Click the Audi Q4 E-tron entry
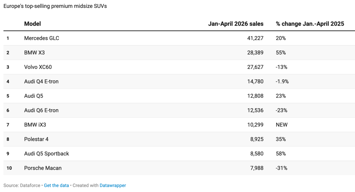 (41, 82)
